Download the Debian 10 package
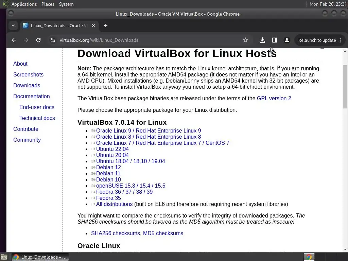Image resolution: width=348 pixels, height=261 pixels. coord(108,179)
